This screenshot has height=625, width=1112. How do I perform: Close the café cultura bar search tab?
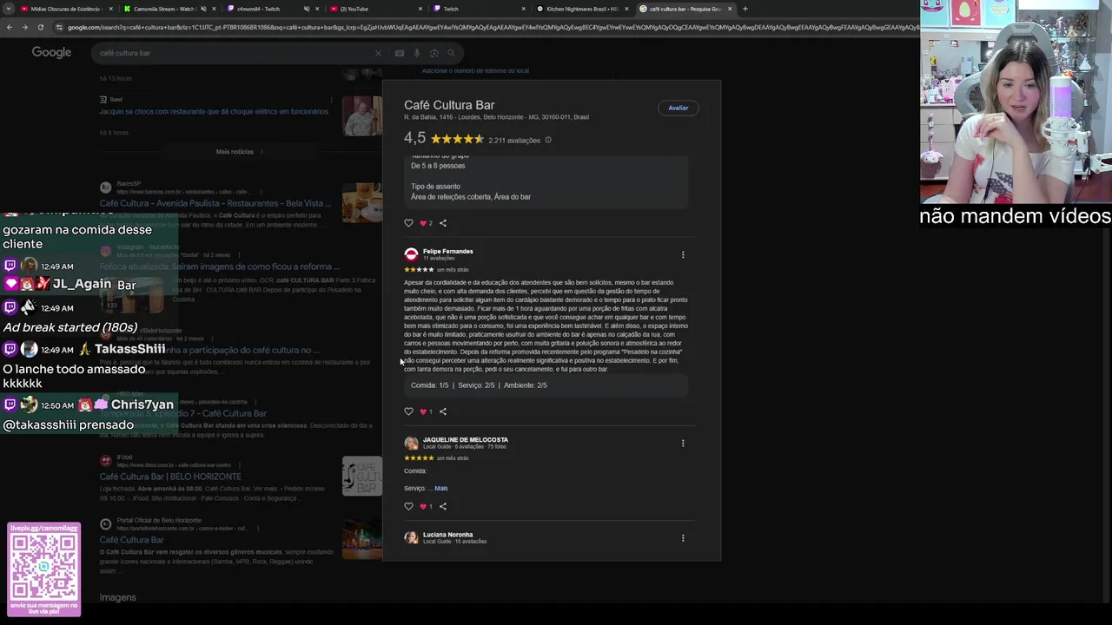pos(730,9)
